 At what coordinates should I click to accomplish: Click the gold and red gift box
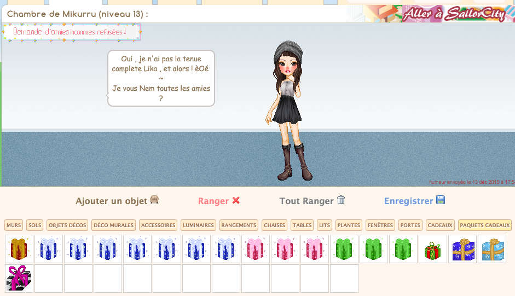[19, 249]
